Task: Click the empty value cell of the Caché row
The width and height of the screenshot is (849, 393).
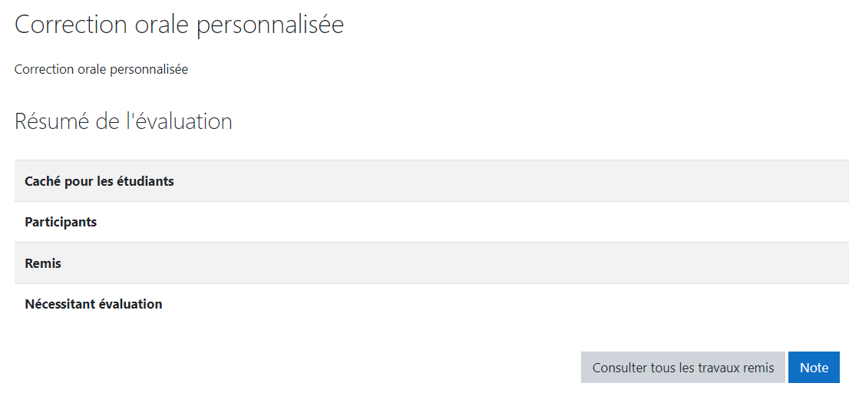Action: tap(507, 181)
